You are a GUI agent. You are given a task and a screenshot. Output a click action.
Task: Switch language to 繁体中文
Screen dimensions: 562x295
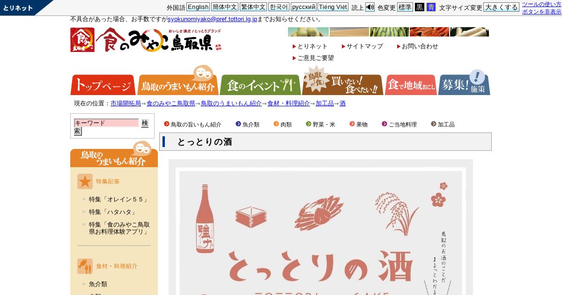pos(253,7)
